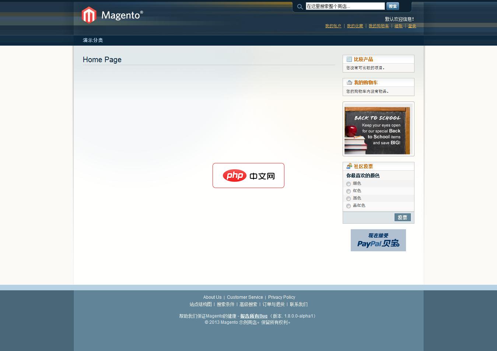Viewport: 497px width, 351px height.
Task: Click inside the store search text field
Action: [x=345, y=6]
